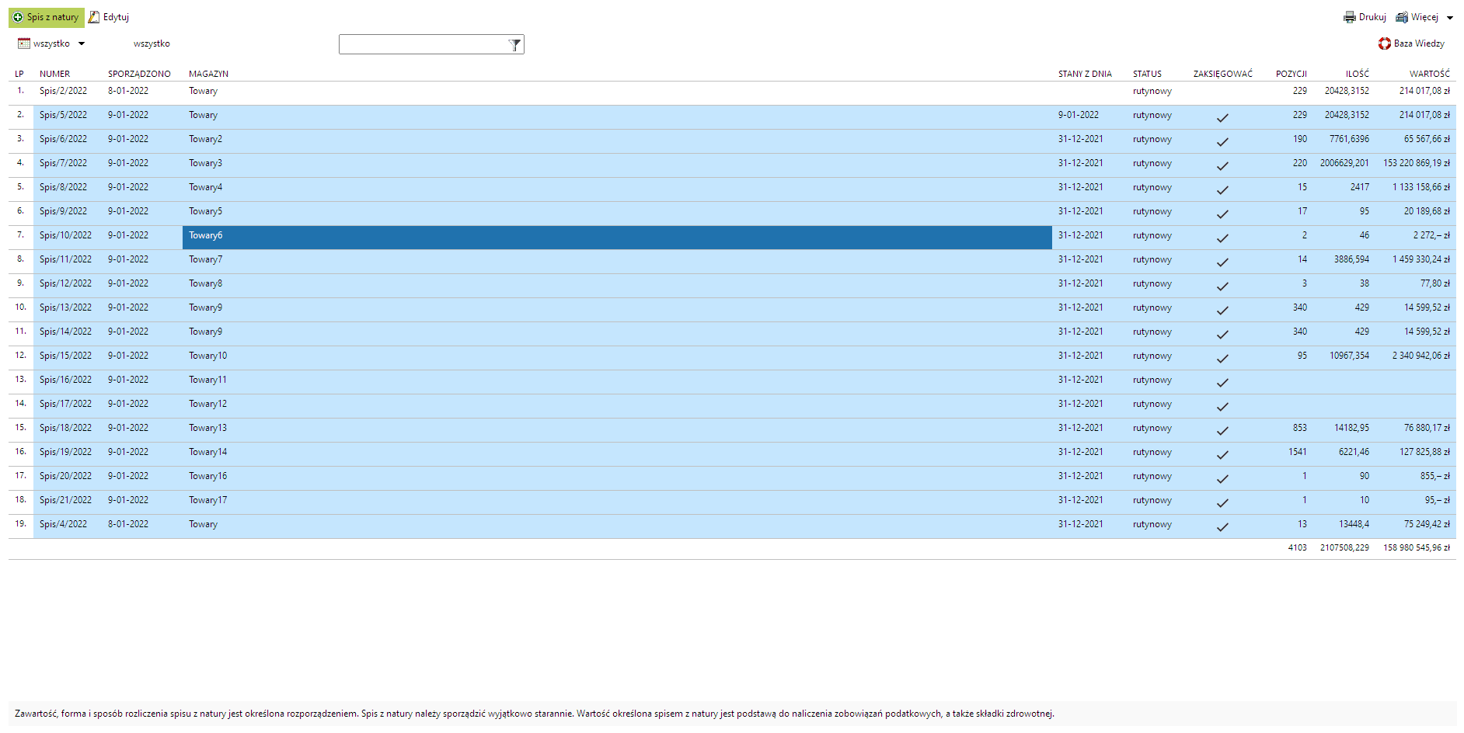Click the green plus Spis z natury icon
Image resolution: width=1464 pixels, height=733 pixels.
click(x=18, y=17)
